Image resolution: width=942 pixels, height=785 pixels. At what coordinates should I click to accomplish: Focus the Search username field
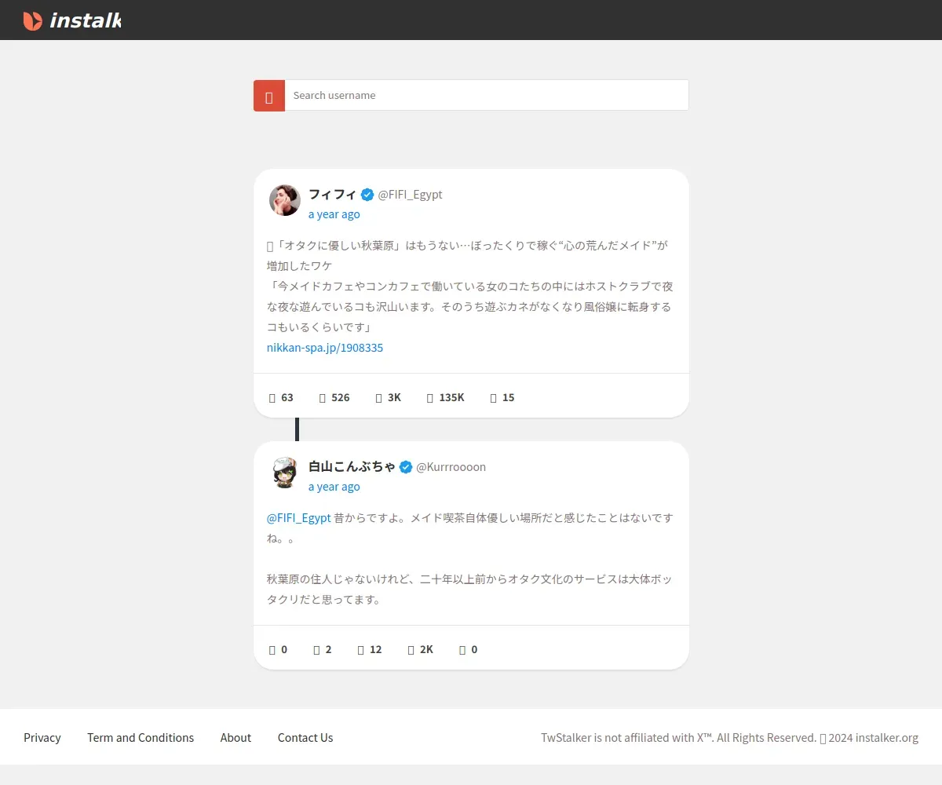pos(487,95)
